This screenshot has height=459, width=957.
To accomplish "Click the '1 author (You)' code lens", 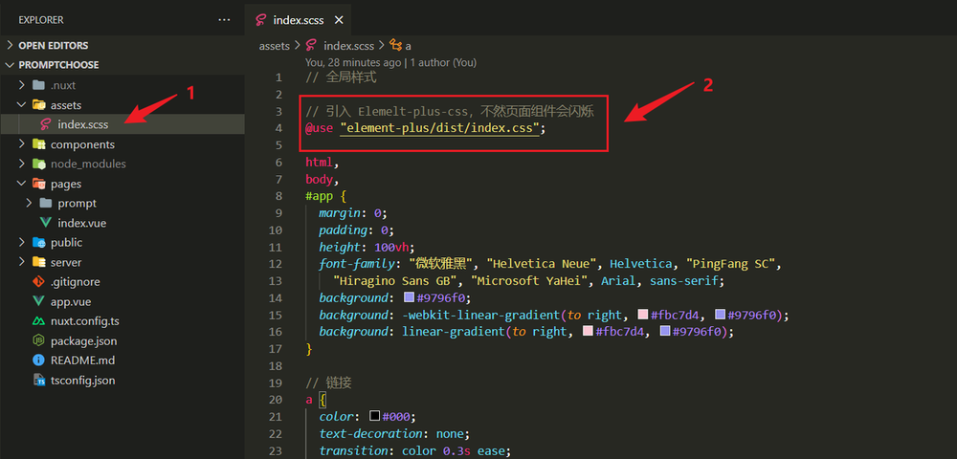I will [x=443, y=62].
